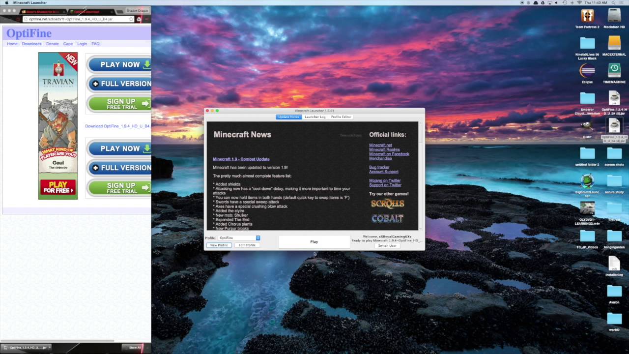The image size is (629, 354).
Task: Select the Avalon folder on desktop
Action: tap(614, 291)
